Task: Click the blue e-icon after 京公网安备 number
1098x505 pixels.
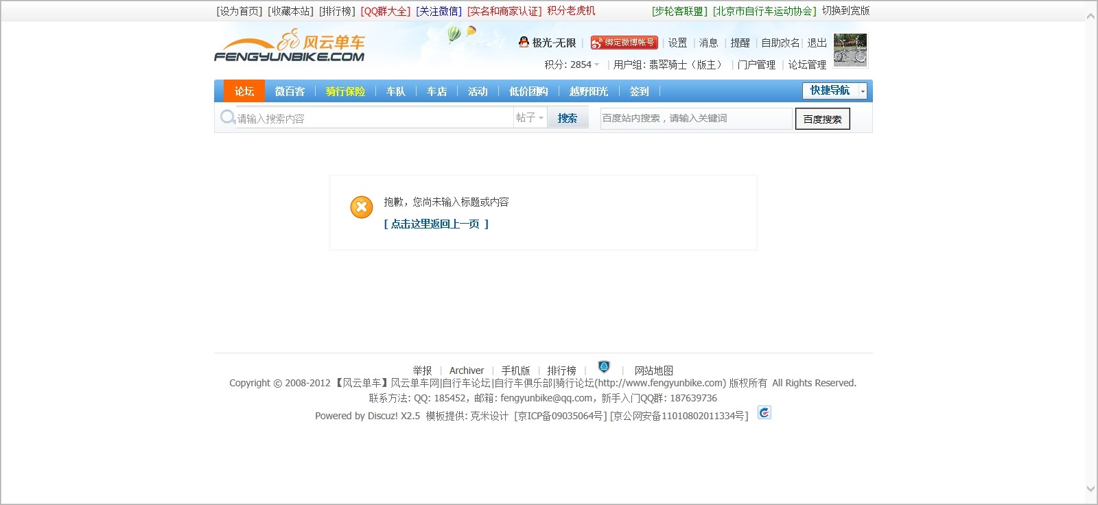Action: 764,412
